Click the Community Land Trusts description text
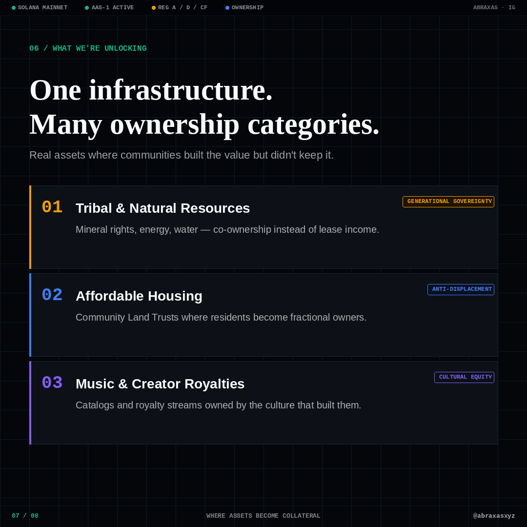Image resolution: width=527 pixels, height=527 pixels. [221, 317]
